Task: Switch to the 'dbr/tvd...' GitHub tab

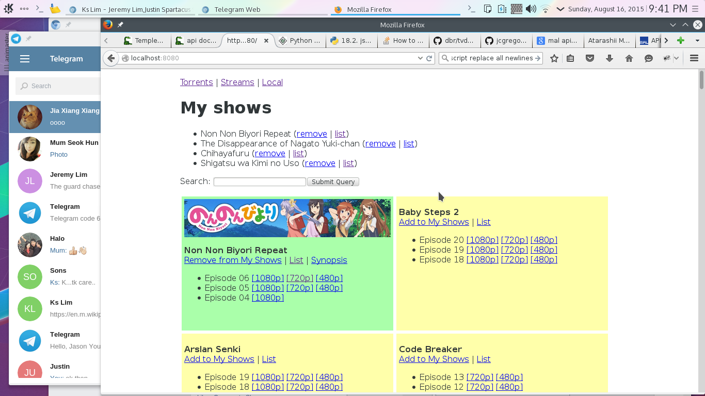Action: 455,40
